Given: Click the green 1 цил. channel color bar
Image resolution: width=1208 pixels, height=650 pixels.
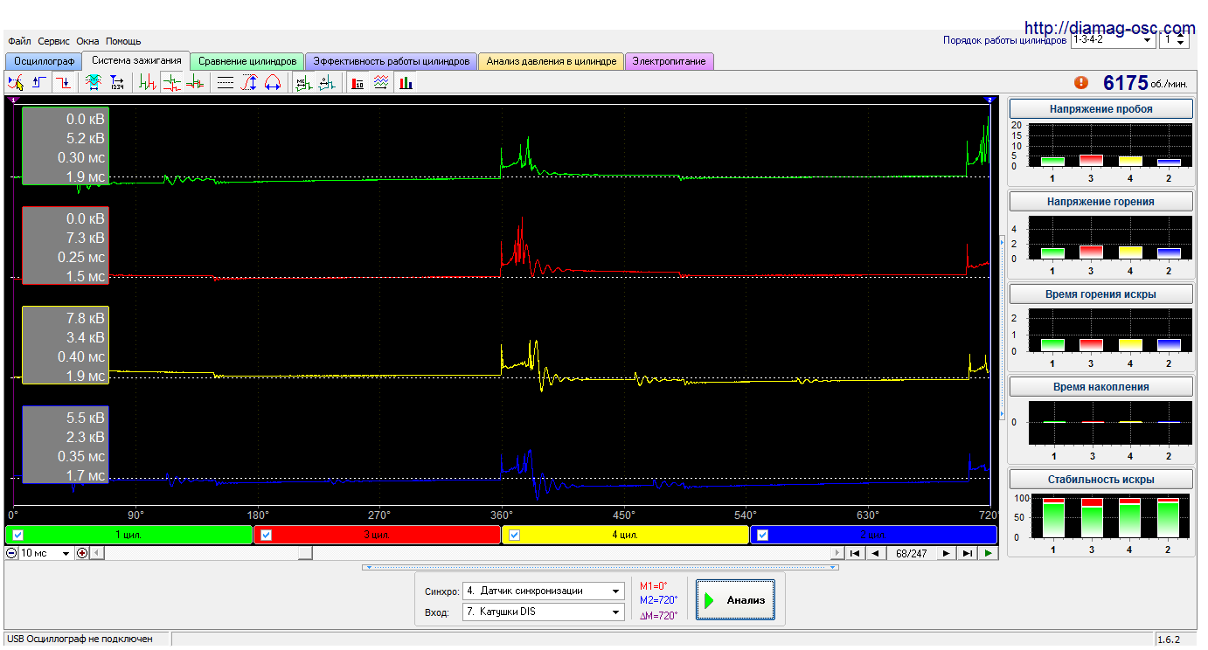Looking at the screenshot, I should tap(130, 535).
